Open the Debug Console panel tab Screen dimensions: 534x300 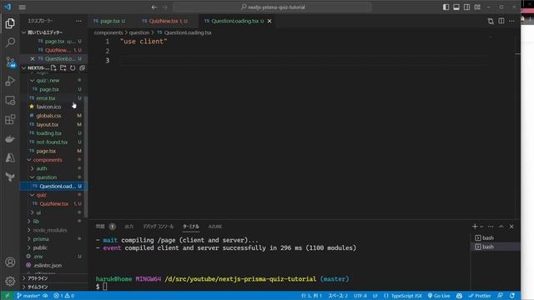(158, 227)
